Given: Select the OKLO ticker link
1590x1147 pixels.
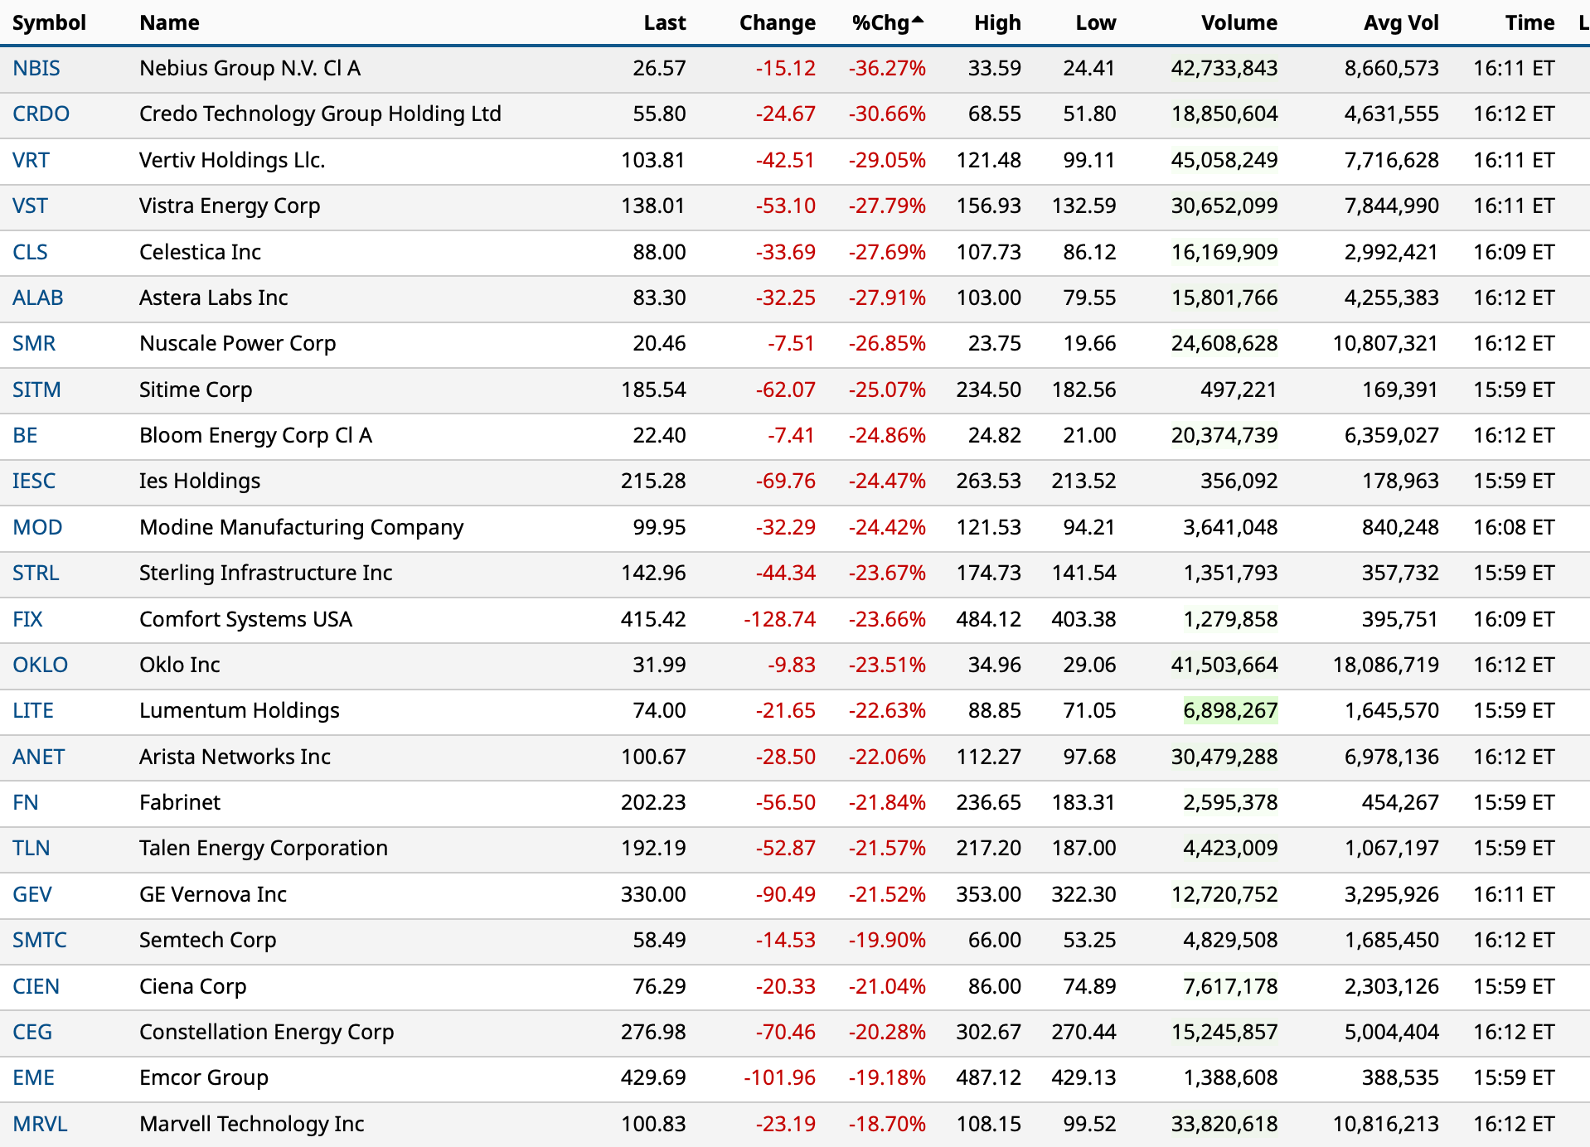Looking at the screenshot, I should 40,665.
